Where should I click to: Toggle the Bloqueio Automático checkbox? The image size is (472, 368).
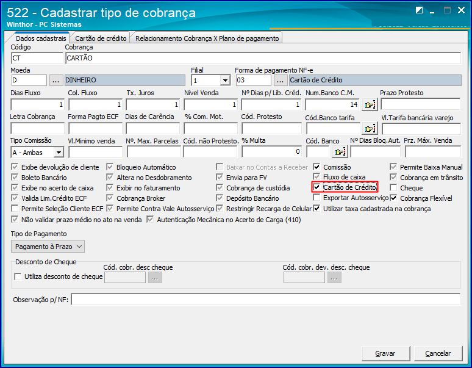pos(110,167)
